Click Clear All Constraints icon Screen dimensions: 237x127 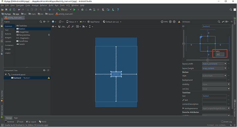(68, 27)
